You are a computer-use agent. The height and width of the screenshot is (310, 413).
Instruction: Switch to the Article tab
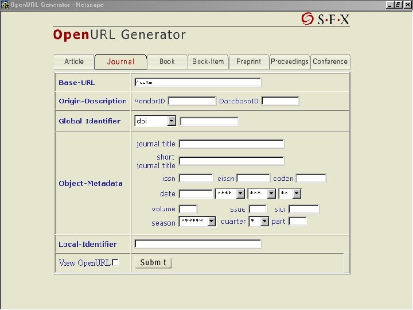(74, 61)
